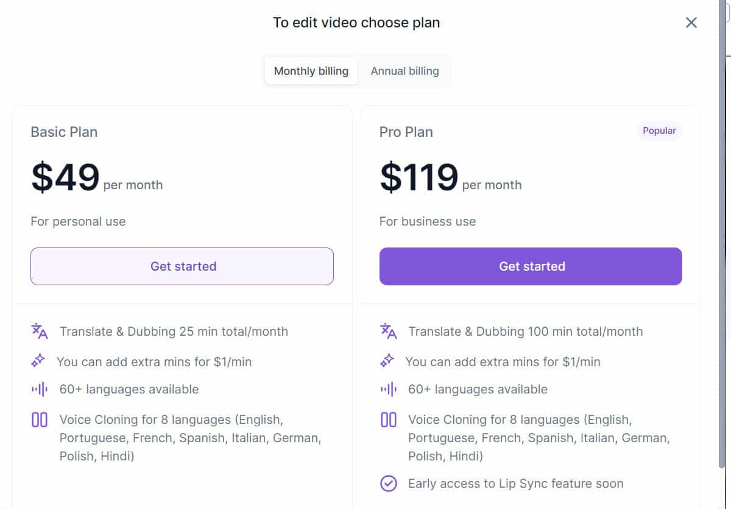Click audio waveform icon in Basic Plan
Image resolution: width=731 pixels, height=509 pixels.
click(x=40, y=389)
